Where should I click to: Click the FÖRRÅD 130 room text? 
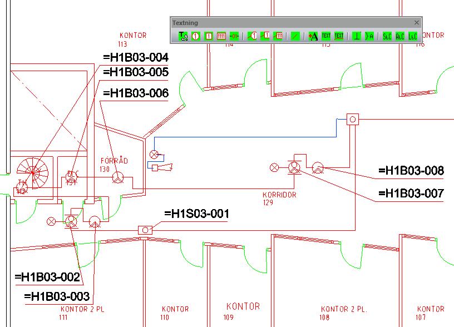pyautogui.click(x=114, y=165)
